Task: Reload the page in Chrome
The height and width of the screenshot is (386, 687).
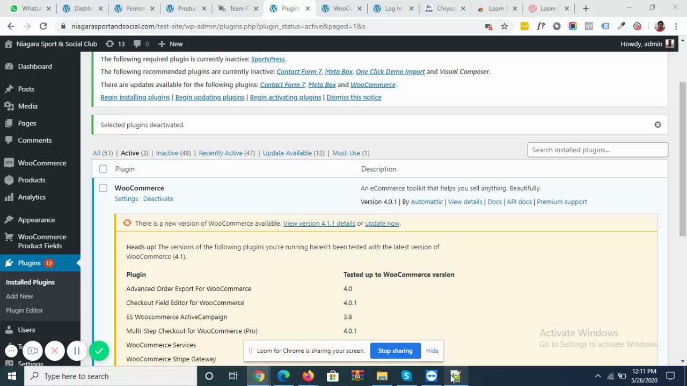Action: pos(43,26)
